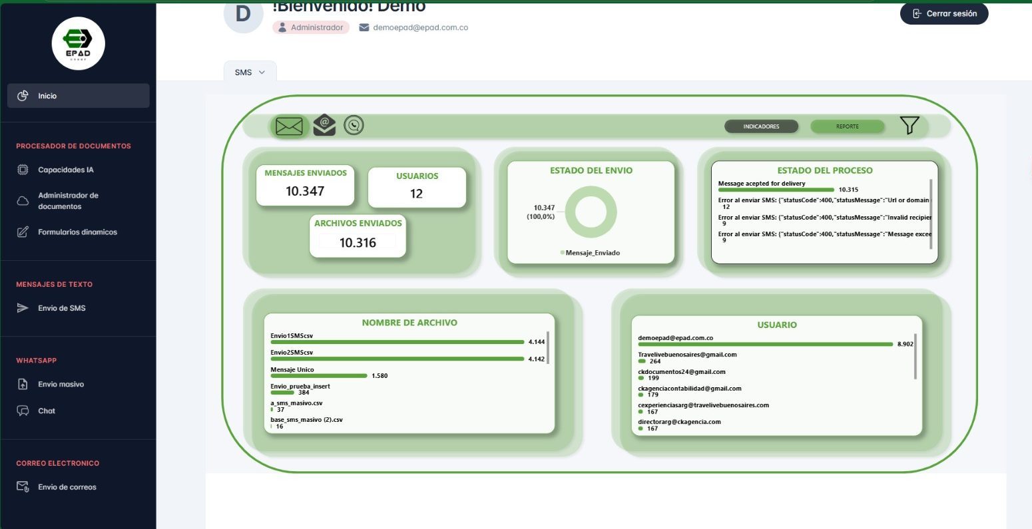This screenshot has height=529, width=1032.
Task: Go to WhatsApp Envio masivo
Action: click(x=61, y=385)
